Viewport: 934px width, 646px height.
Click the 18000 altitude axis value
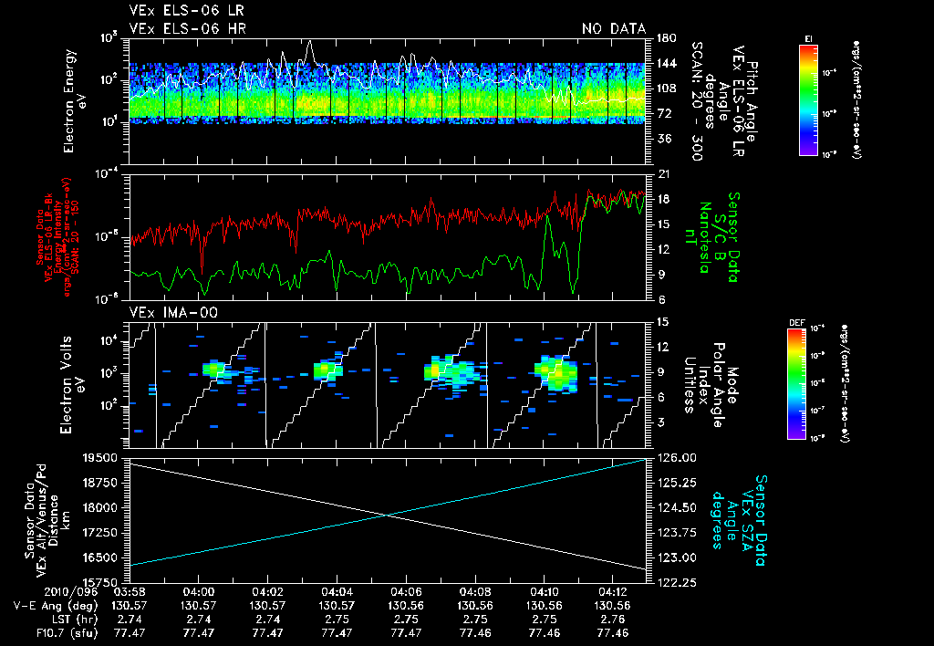(x=102, y=507)
